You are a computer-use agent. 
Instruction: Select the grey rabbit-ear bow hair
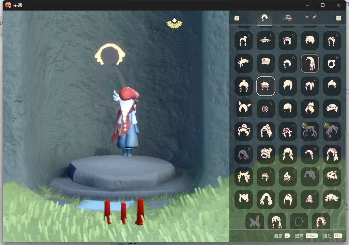point(255,221)
